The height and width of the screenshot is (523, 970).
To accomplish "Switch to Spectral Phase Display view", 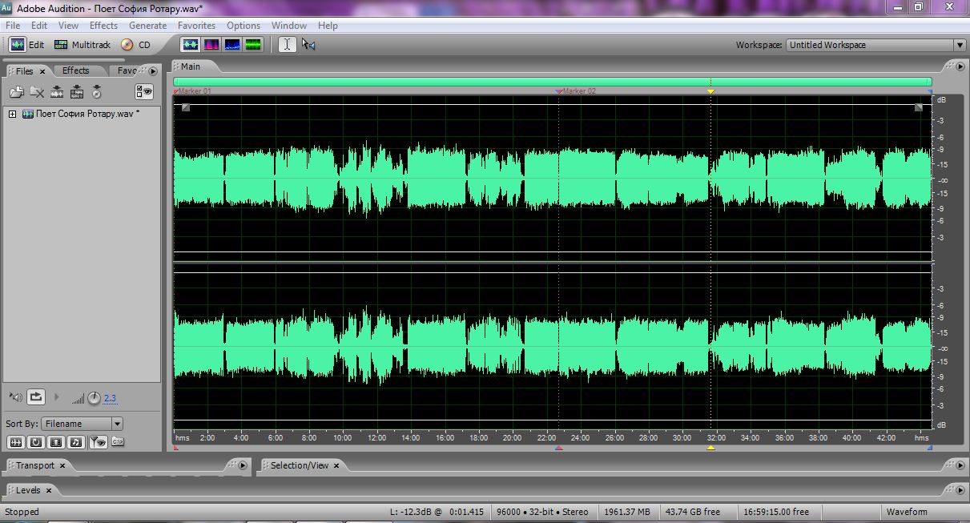I will pos(253,45).
